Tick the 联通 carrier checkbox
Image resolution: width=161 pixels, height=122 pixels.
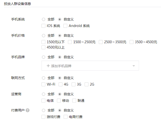[x=74, y=101]
